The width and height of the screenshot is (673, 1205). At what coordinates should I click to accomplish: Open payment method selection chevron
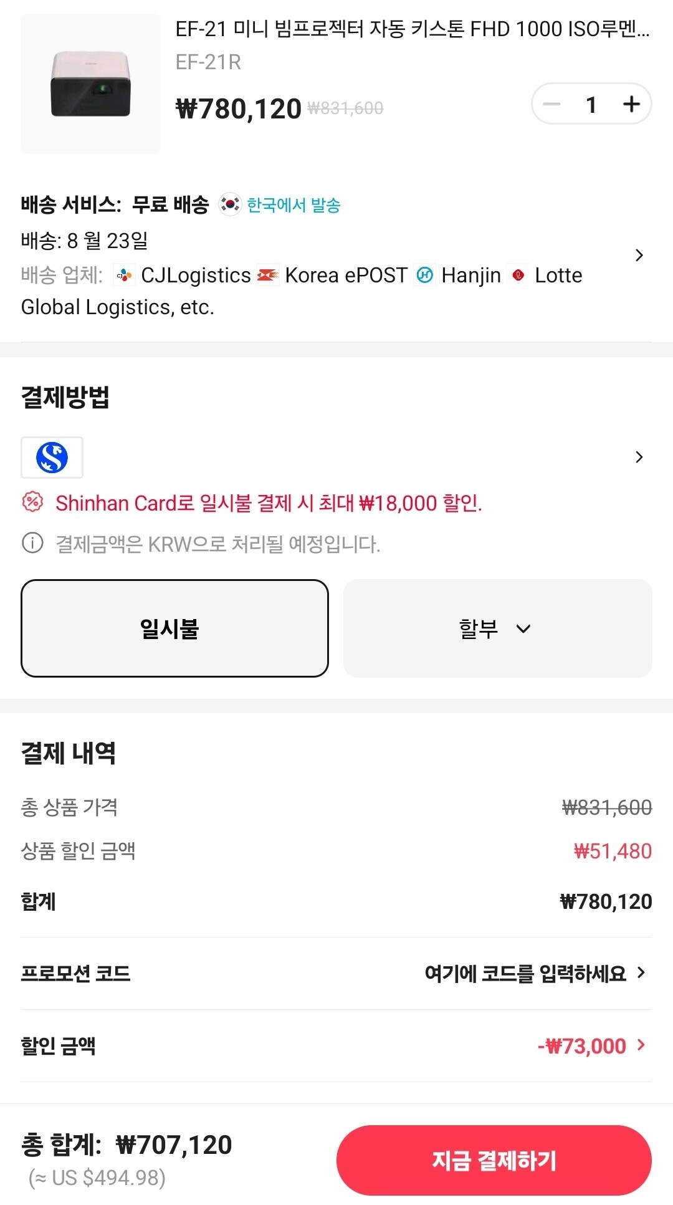pos(639,457)
